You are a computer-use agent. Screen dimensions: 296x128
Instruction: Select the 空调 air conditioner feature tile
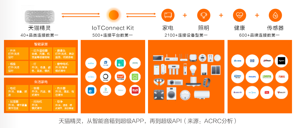(x=41, y=91)
